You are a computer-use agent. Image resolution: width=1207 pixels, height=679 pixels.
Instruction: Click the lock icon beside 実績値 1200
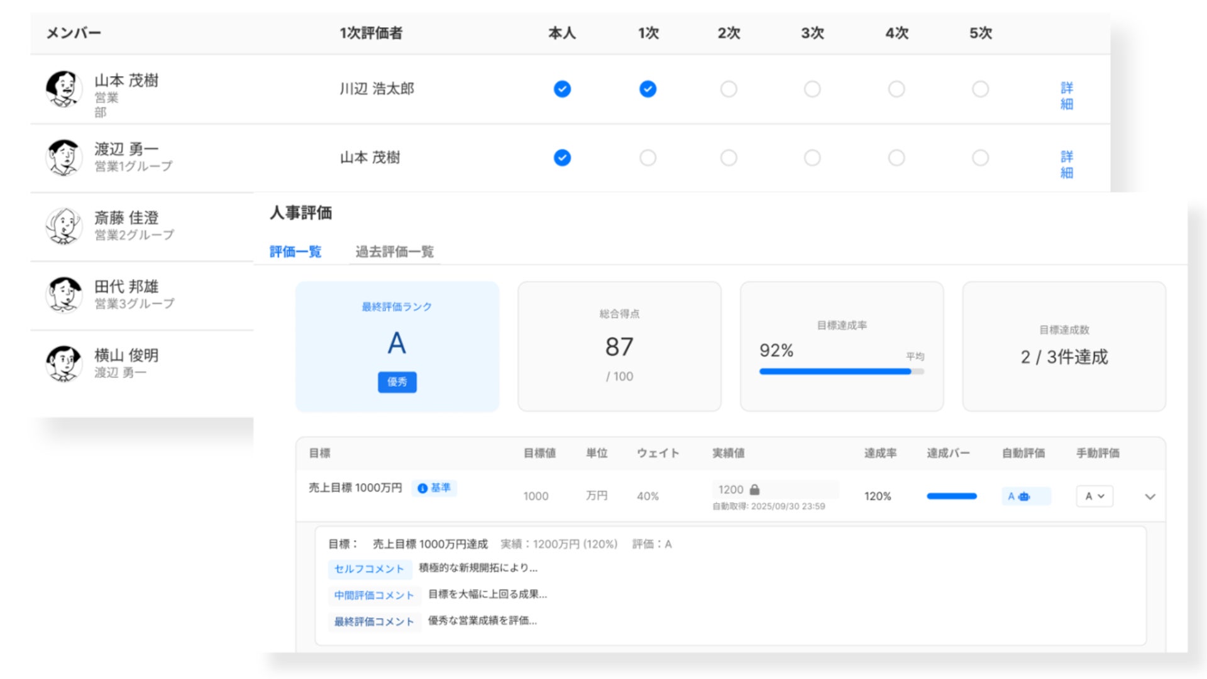754,490
